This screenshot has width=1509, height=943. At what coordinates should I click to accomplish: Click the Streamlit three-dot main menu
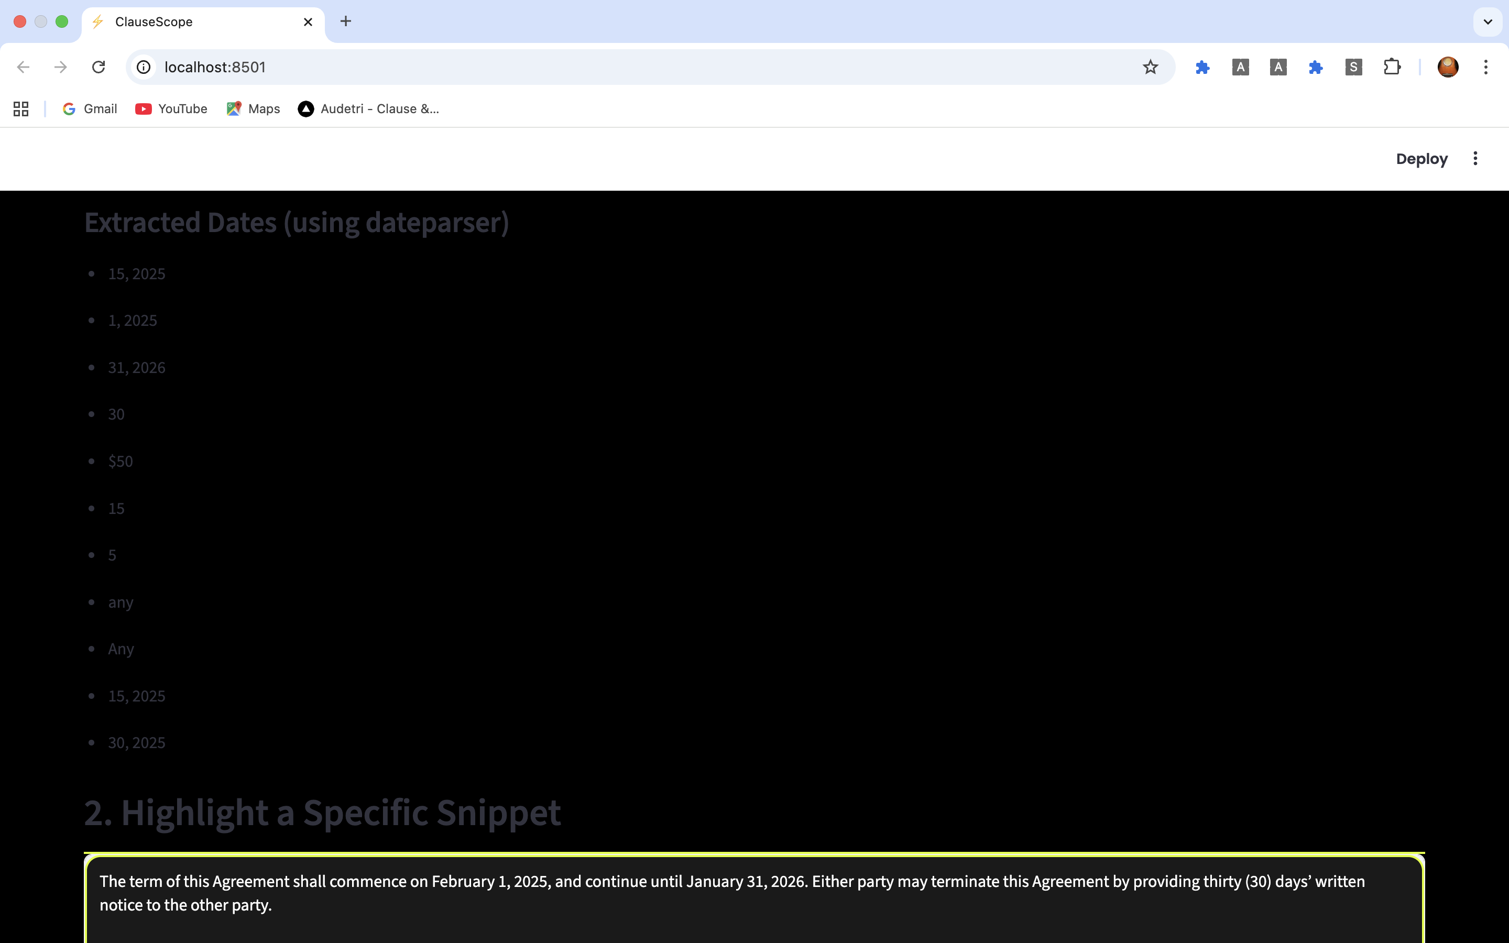pyautogui.click(x=1475, y=158)
